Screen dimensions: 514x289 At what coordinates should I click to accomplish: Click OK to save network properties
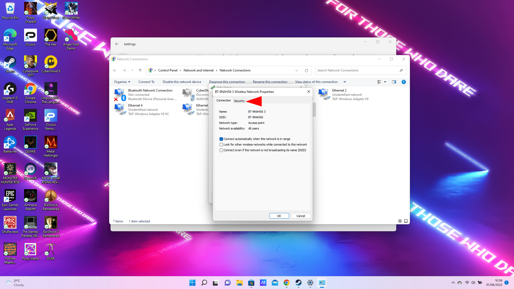click(x=279, y=216)
